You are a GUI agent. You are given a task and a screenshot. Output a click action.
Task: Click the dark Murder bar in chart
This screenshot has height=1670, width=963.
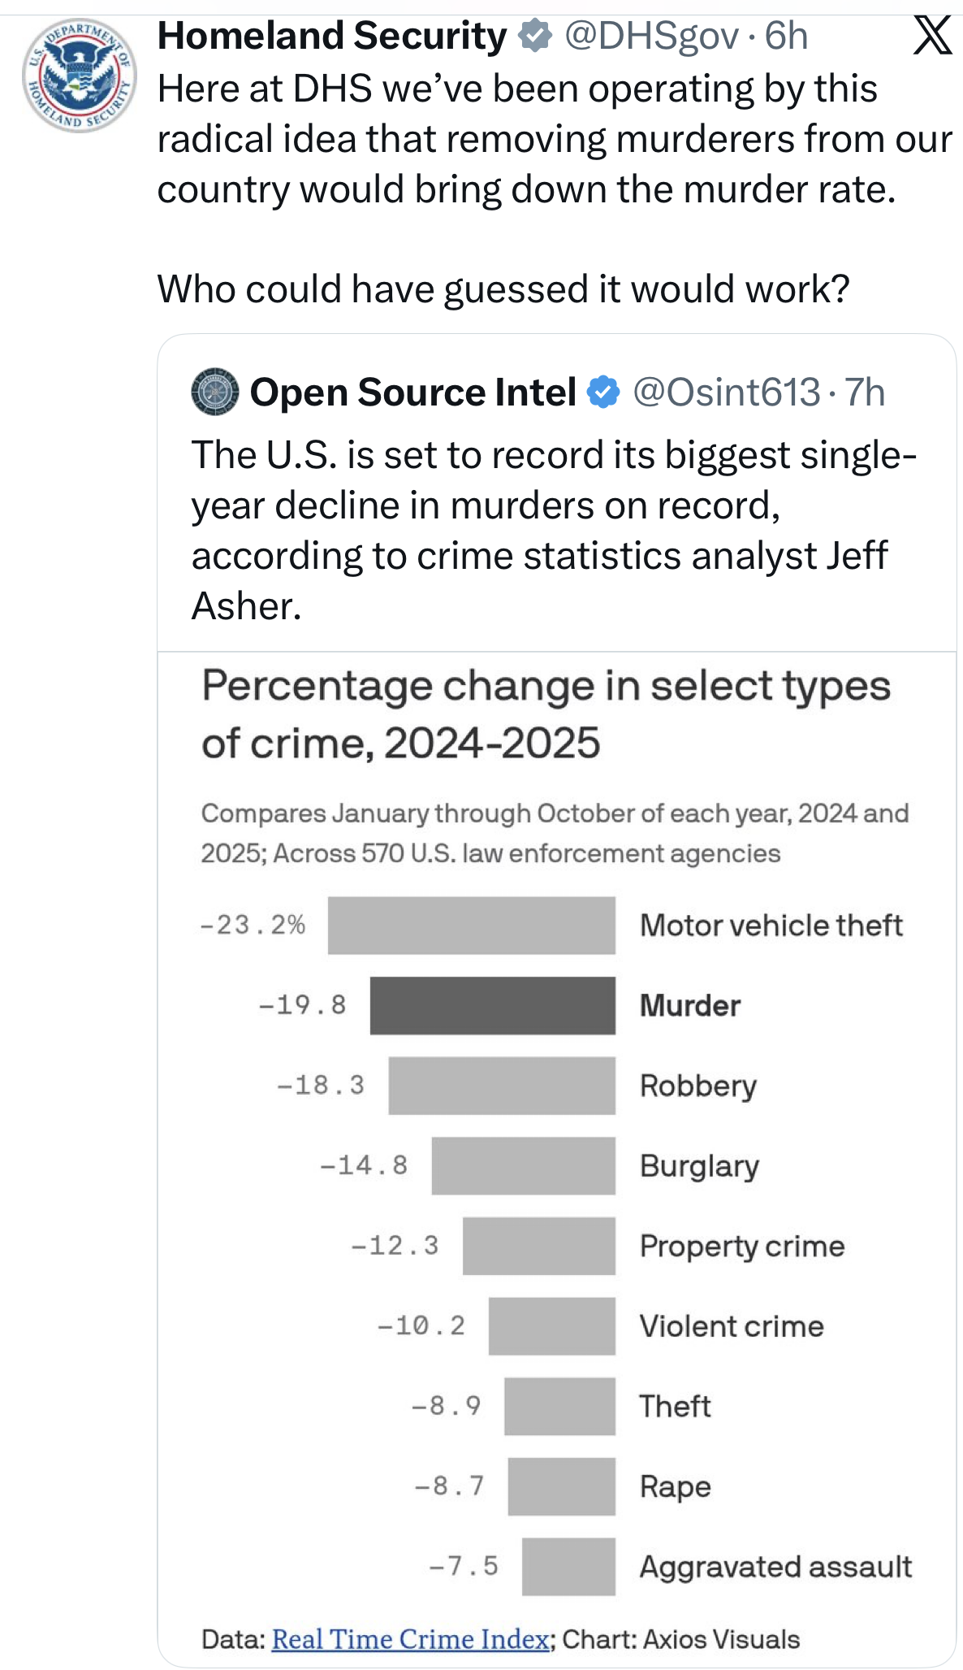pyautogui.click(x=492, y=1005)
